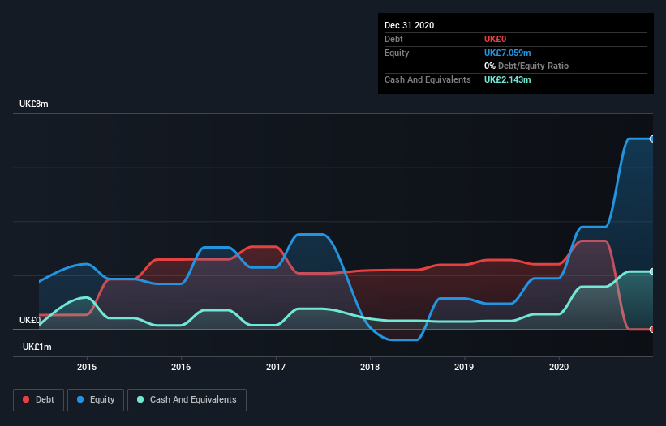Click the UK£2.143m cash value in tooltip
Viewport: 666px width, 426px height.
[508, 79]
